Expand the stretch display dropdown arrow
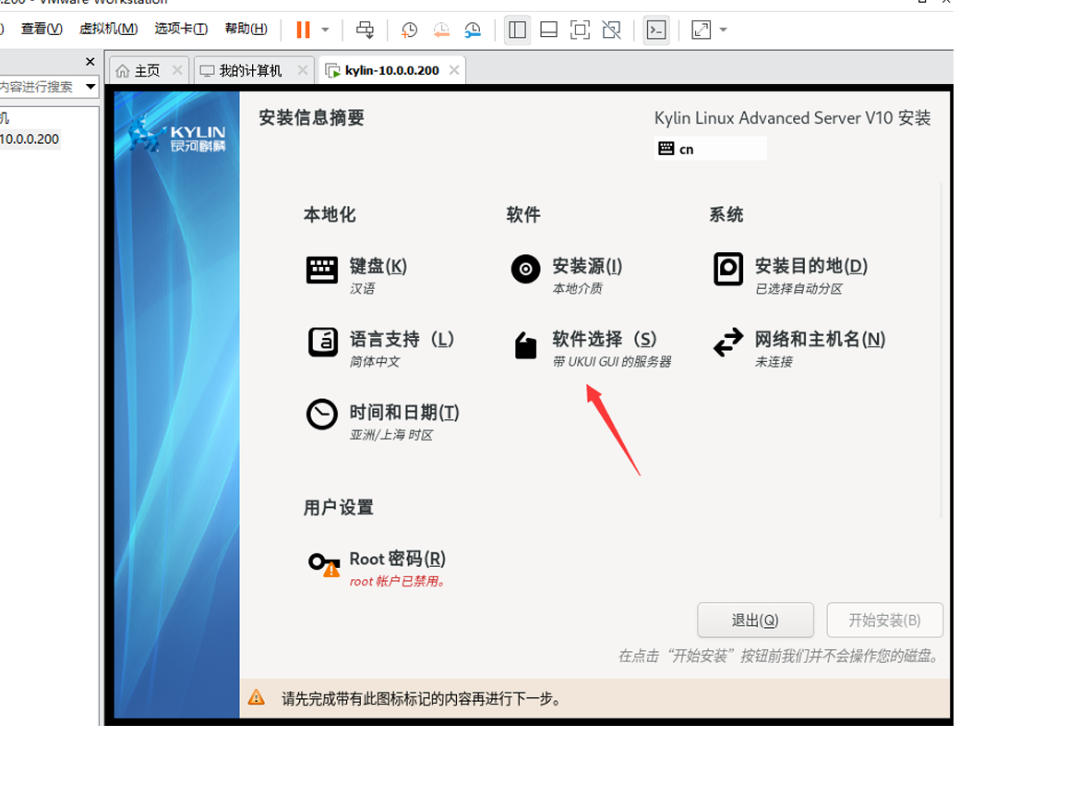The image size is (1080, 809). click(x=723, y=30)
